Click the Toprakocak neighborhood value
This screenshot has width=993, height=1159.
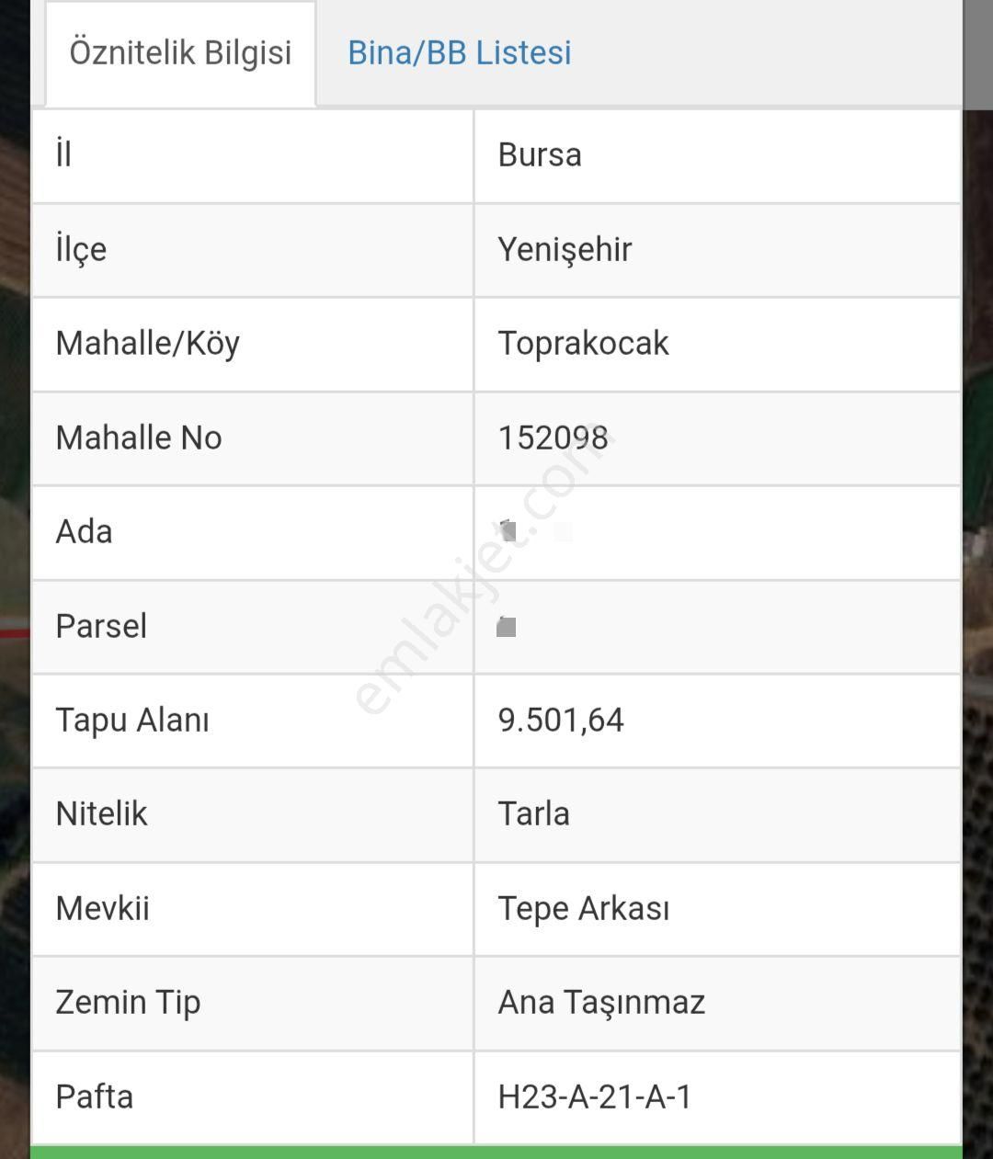tap(583, 343)
